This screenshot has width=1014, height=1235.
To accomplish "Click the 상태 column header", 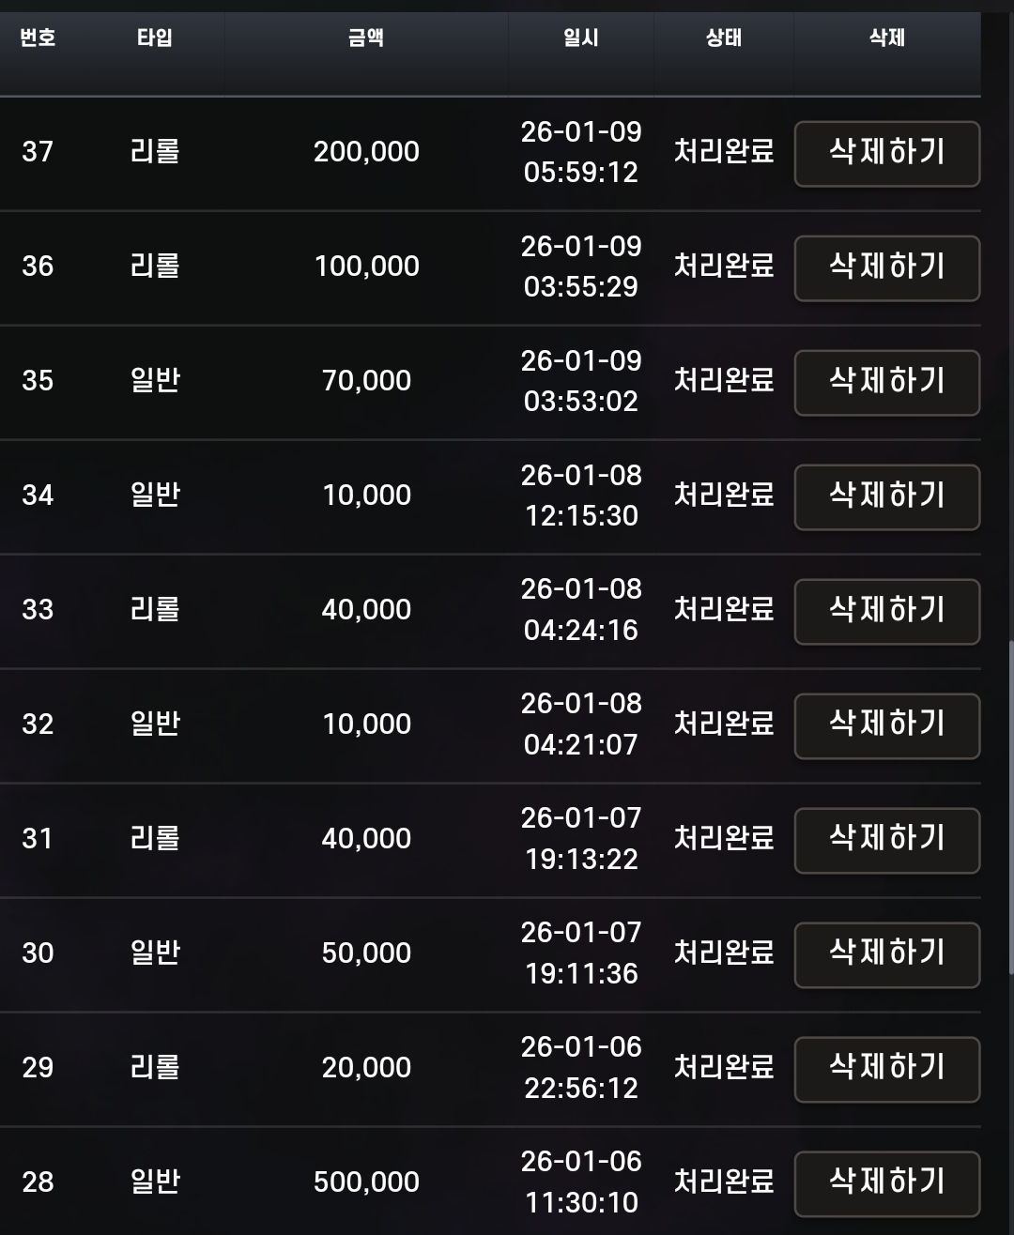I will [x=724, y=38].
